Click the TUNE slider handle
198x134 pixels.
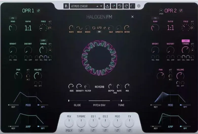[x=121, y=100]
